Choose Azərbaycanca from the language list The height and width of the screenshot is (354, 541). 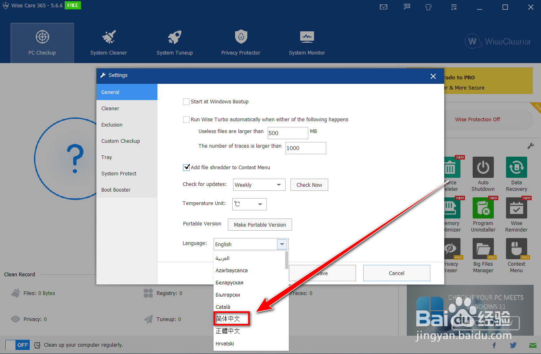pyautogui.click(x=249, y=270)
